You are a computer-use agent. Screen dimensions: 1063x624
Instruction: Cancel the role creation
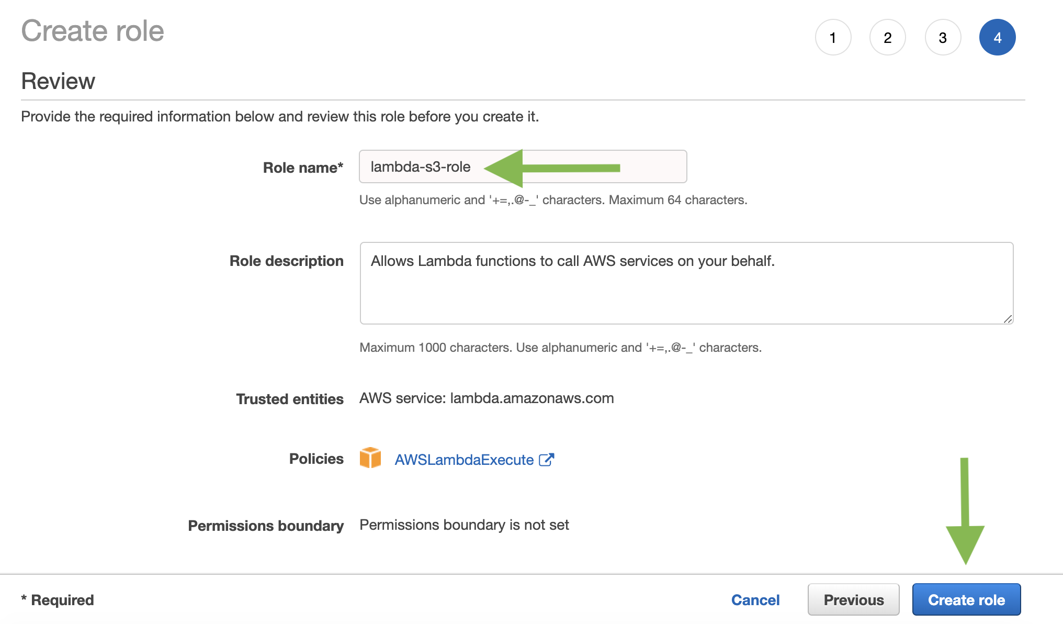(x=755, y=600)
